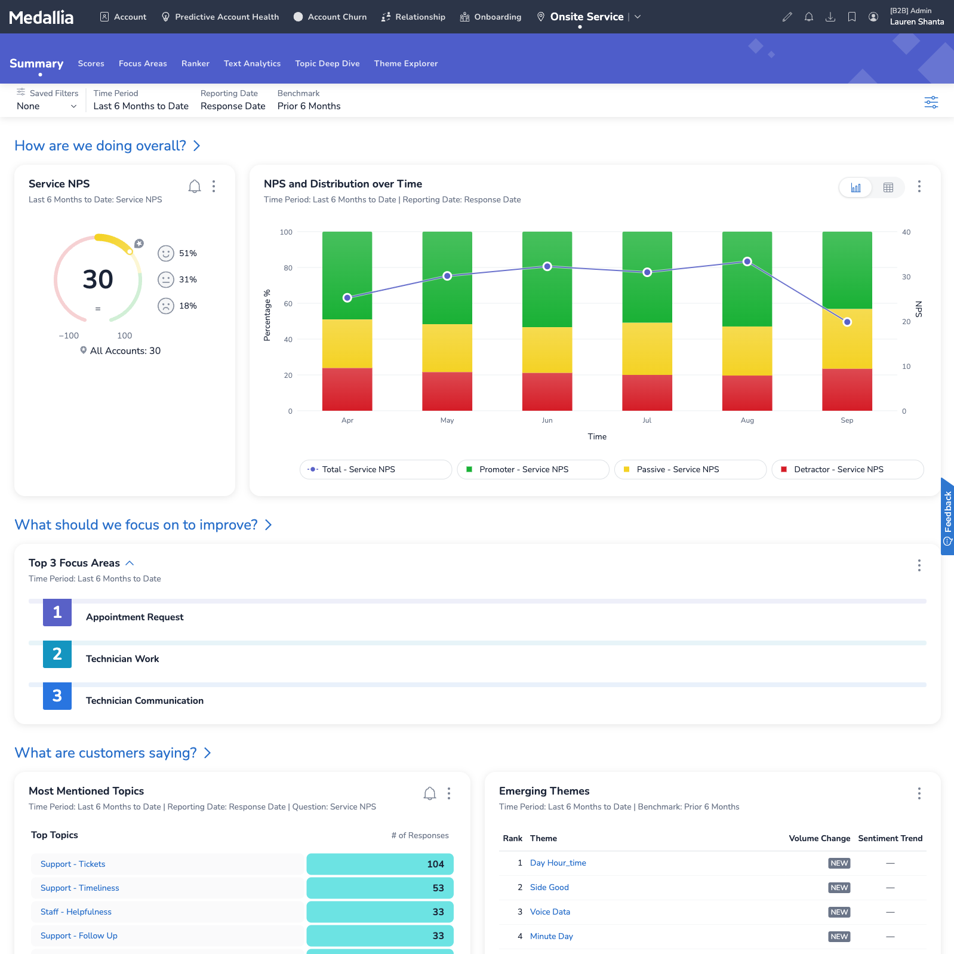Click alert bell on Most Mentioned Topics

click(430, 793)
